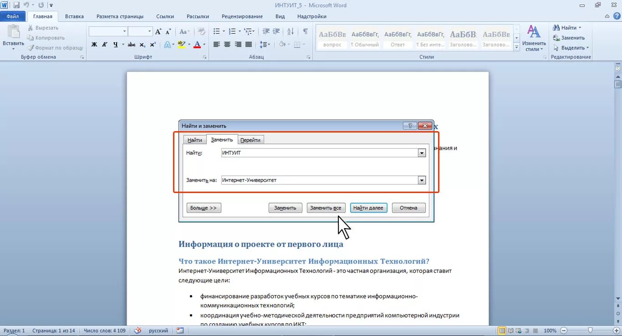The width and height of the screenshot is (622, 336).
Task: Click the Decrease Indent icon
Action: (266, 31)
